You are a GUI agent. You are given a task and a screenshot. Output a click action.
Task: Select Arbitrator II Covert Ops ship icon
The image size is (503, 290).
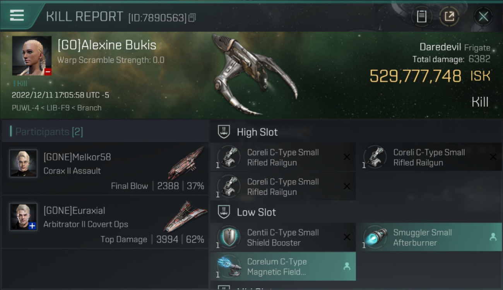185,217
